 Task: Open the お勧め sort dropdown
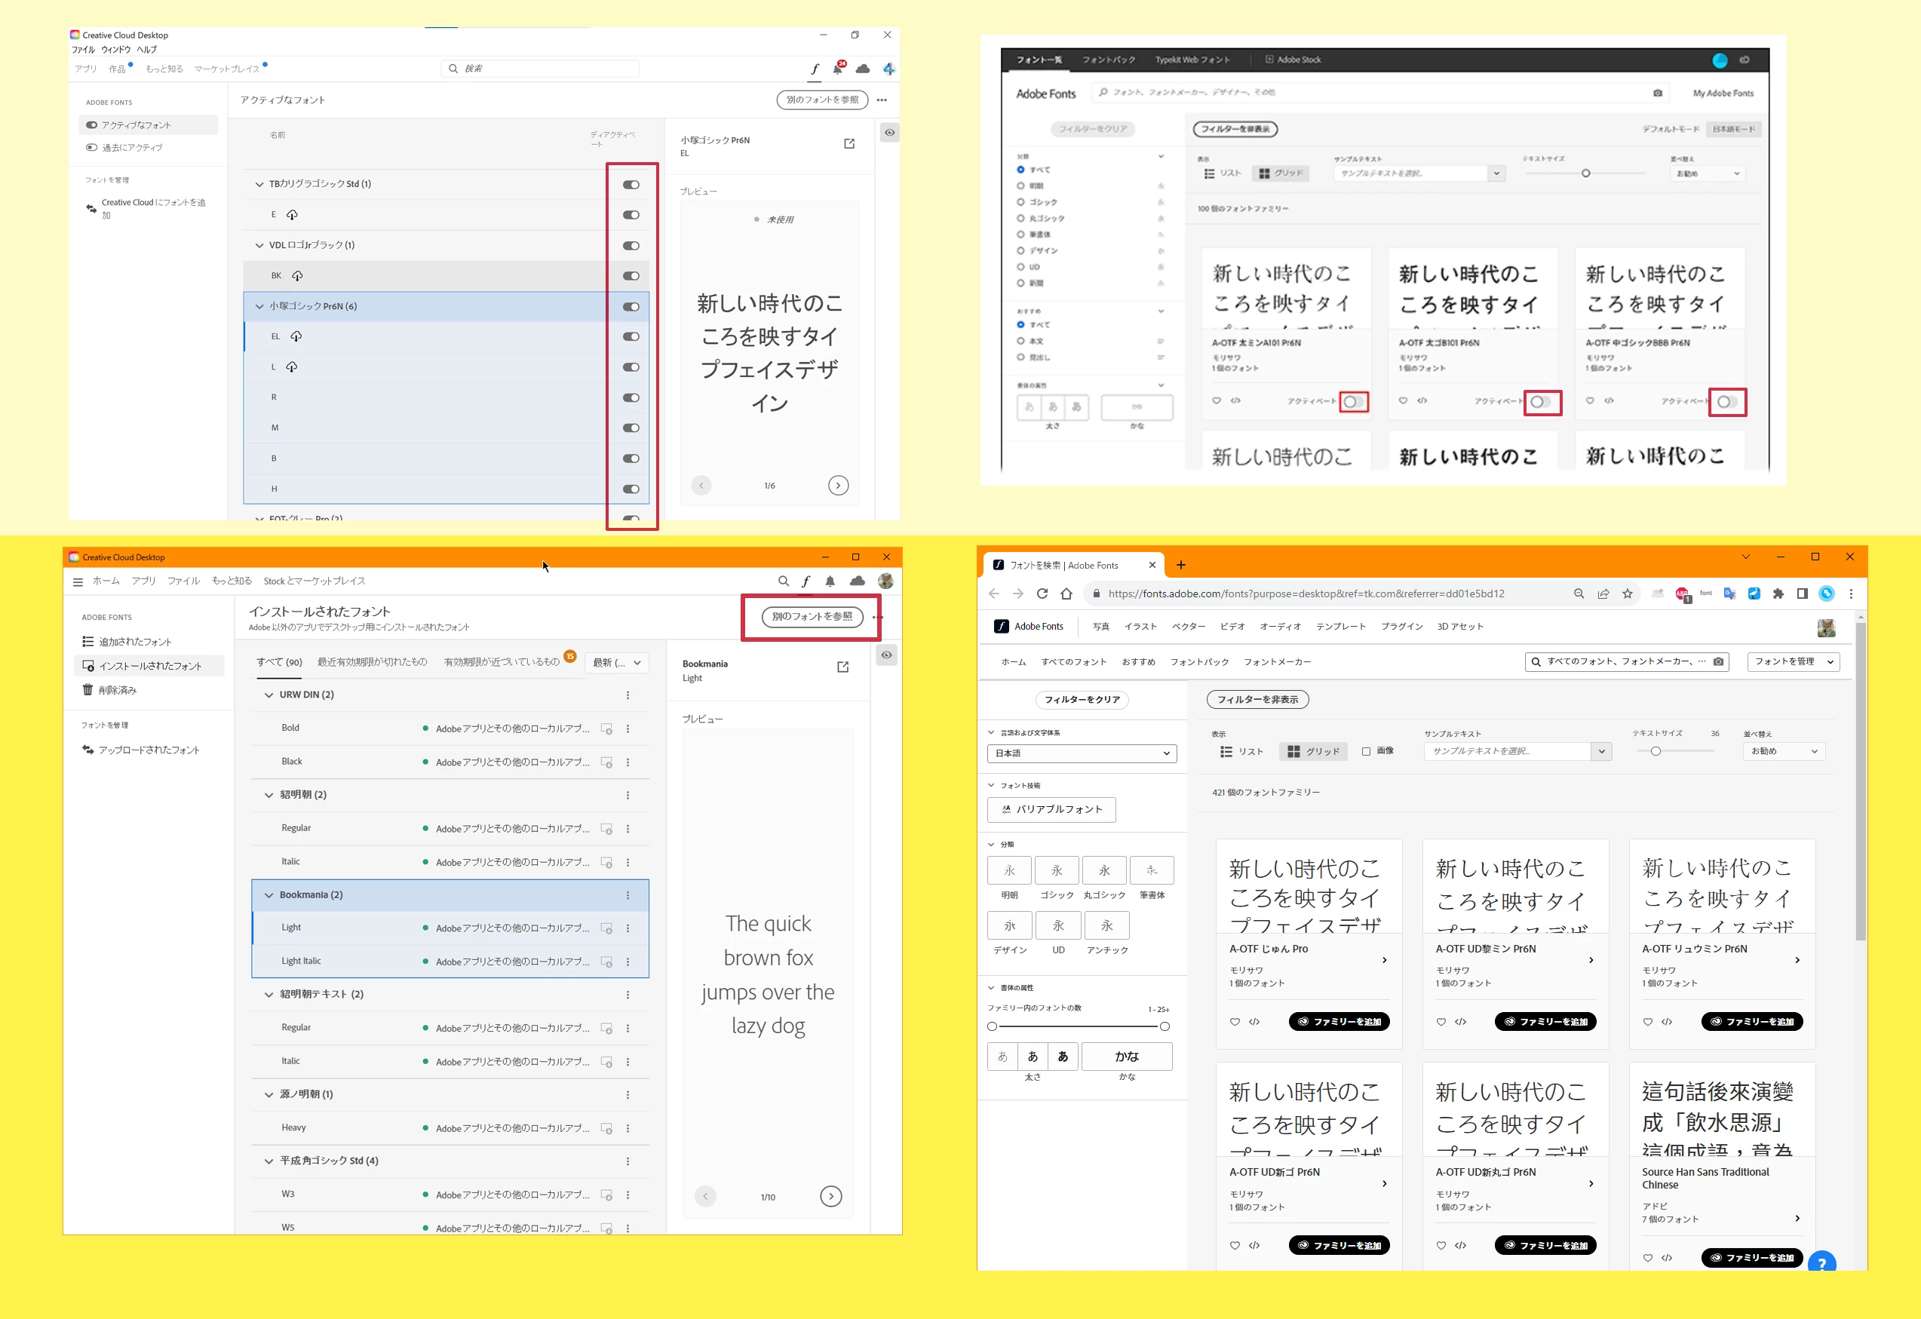coord(1784,751)
